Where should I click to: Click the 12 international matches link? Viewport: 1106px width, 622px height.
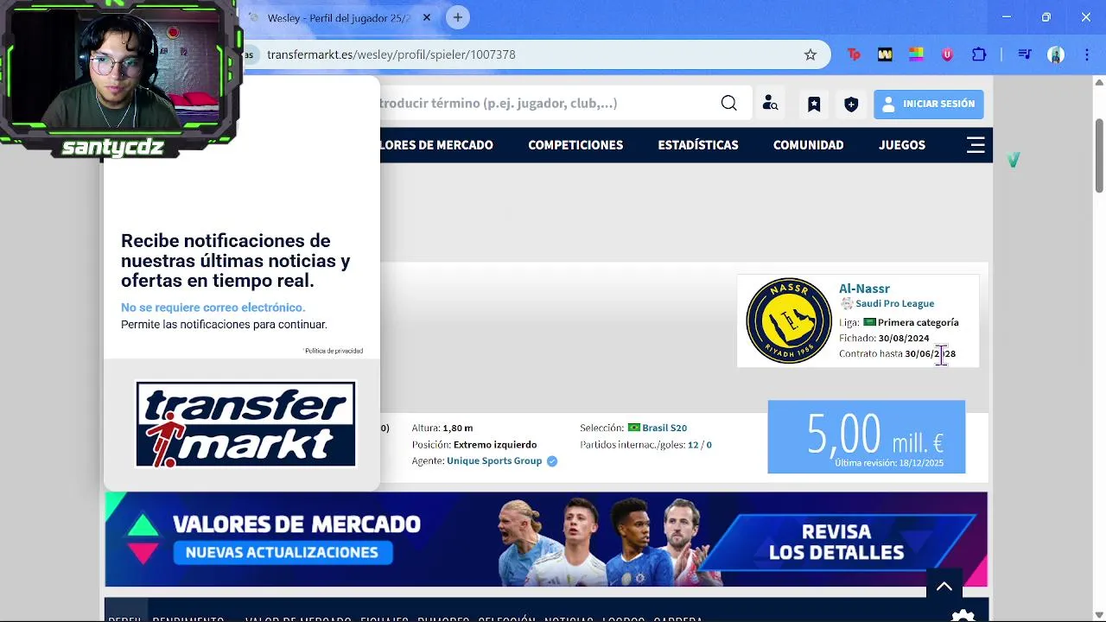point(693,445)
